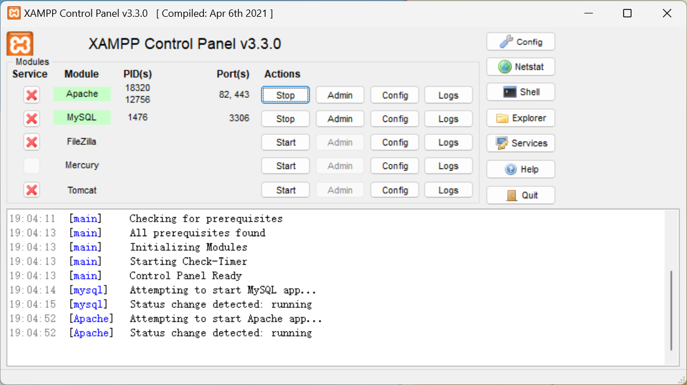Click the Tomcat module label

82,190
